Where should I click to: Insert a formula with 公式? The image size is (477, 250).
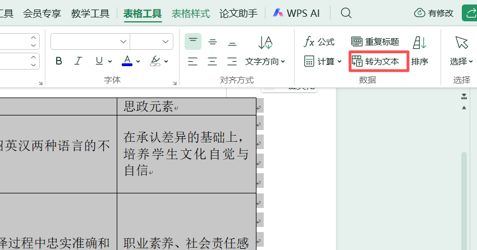(x=319, y=41)
